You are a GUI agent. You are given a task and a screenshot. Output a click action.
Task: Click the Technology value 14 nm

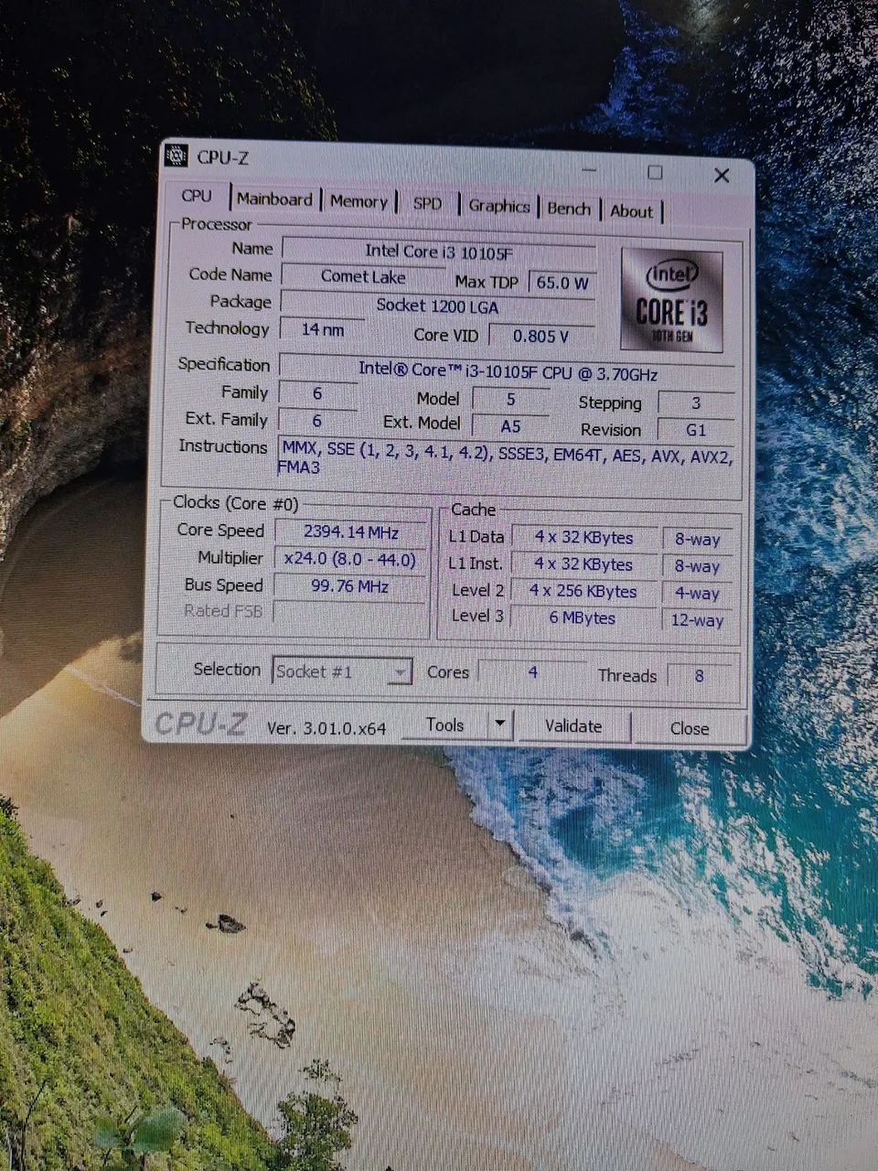(322, 329)
